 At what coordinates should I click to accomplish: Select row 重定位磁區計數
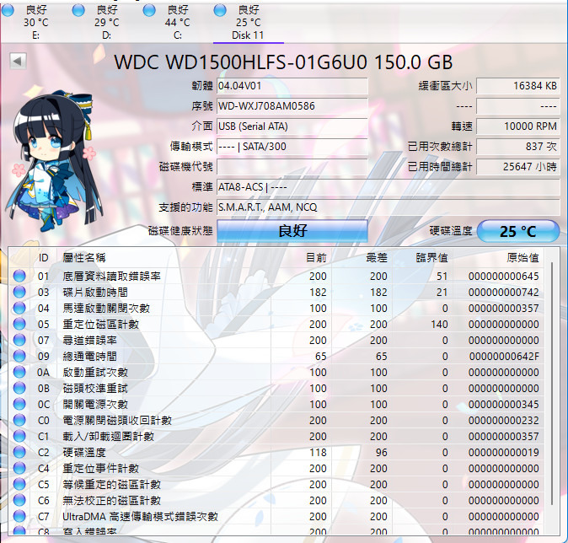pos(277,324)
